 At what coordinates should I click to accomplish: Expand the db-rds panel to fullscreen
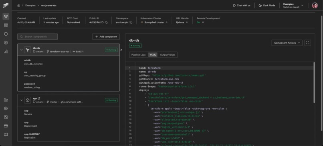[x=307, y=43]
